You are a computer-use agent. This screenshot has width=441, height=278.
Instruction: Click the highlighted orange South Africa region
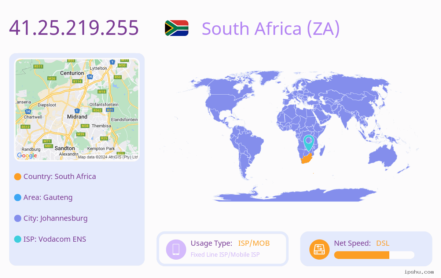(306, 159)
